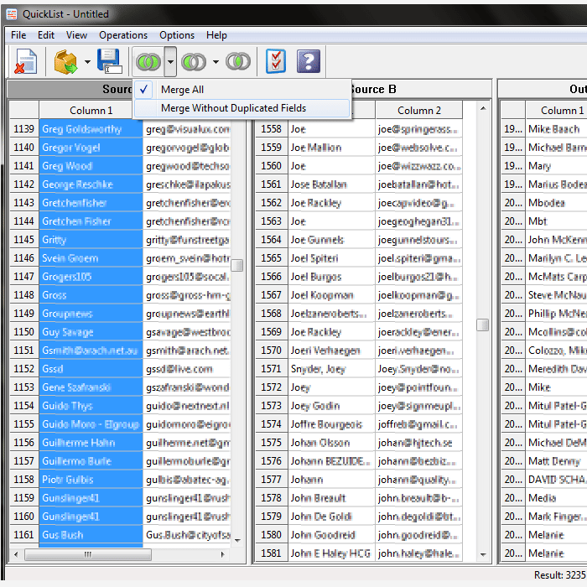Click email johan@hjtech.se in Source B
This screenshot has width=587, height=587.
click(419, 443)
